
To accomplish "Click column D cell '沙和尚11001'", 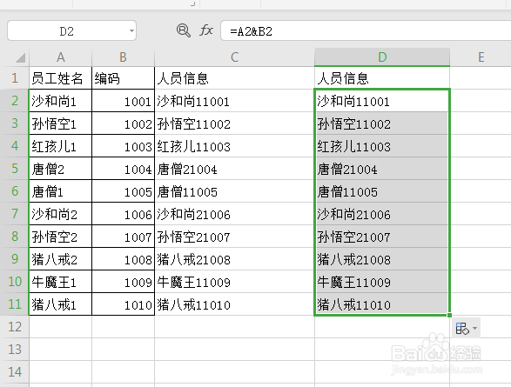I will pos(382,101).
